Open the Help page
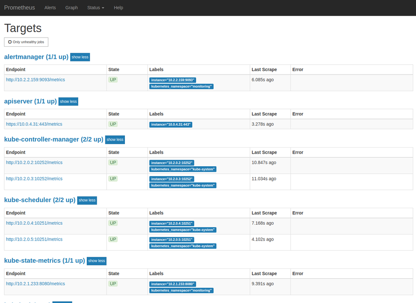The width and height of the screenshot is (416, 303). click(x=118, y=8)
